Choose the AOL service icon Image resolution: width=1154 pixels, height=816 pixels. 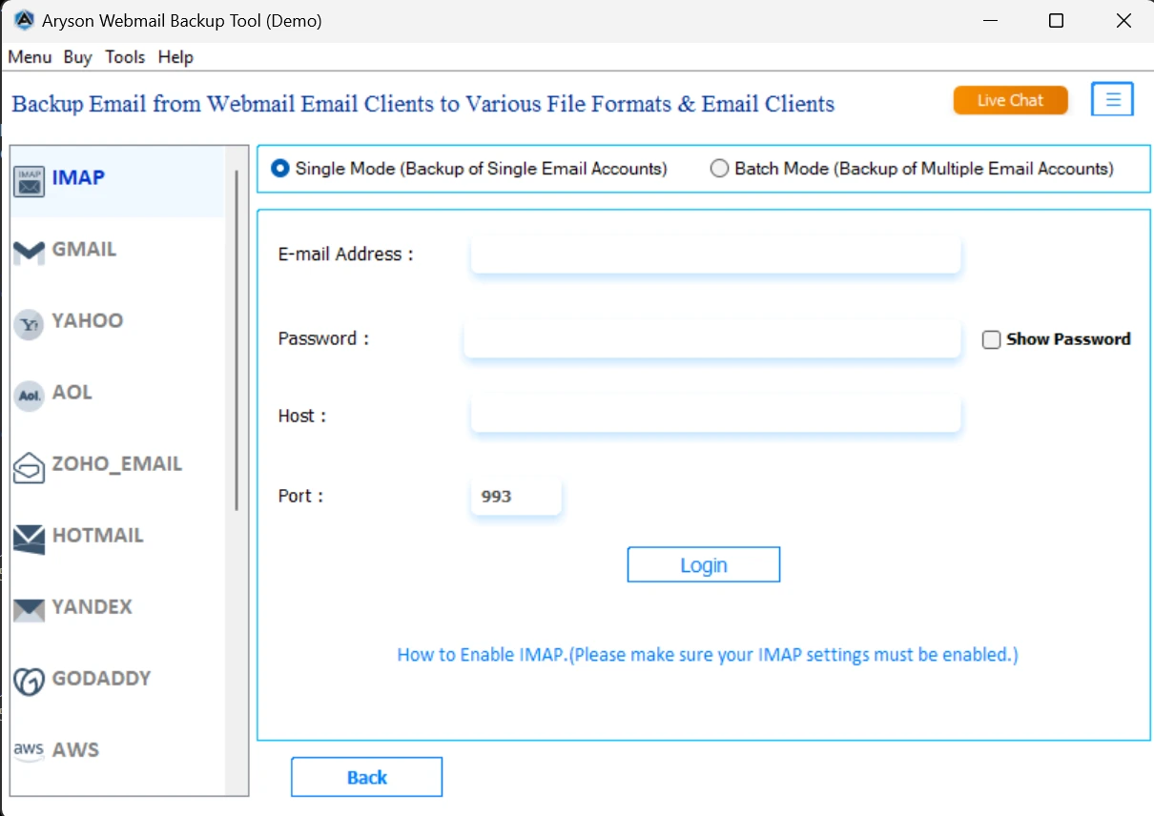click(28, 396)
